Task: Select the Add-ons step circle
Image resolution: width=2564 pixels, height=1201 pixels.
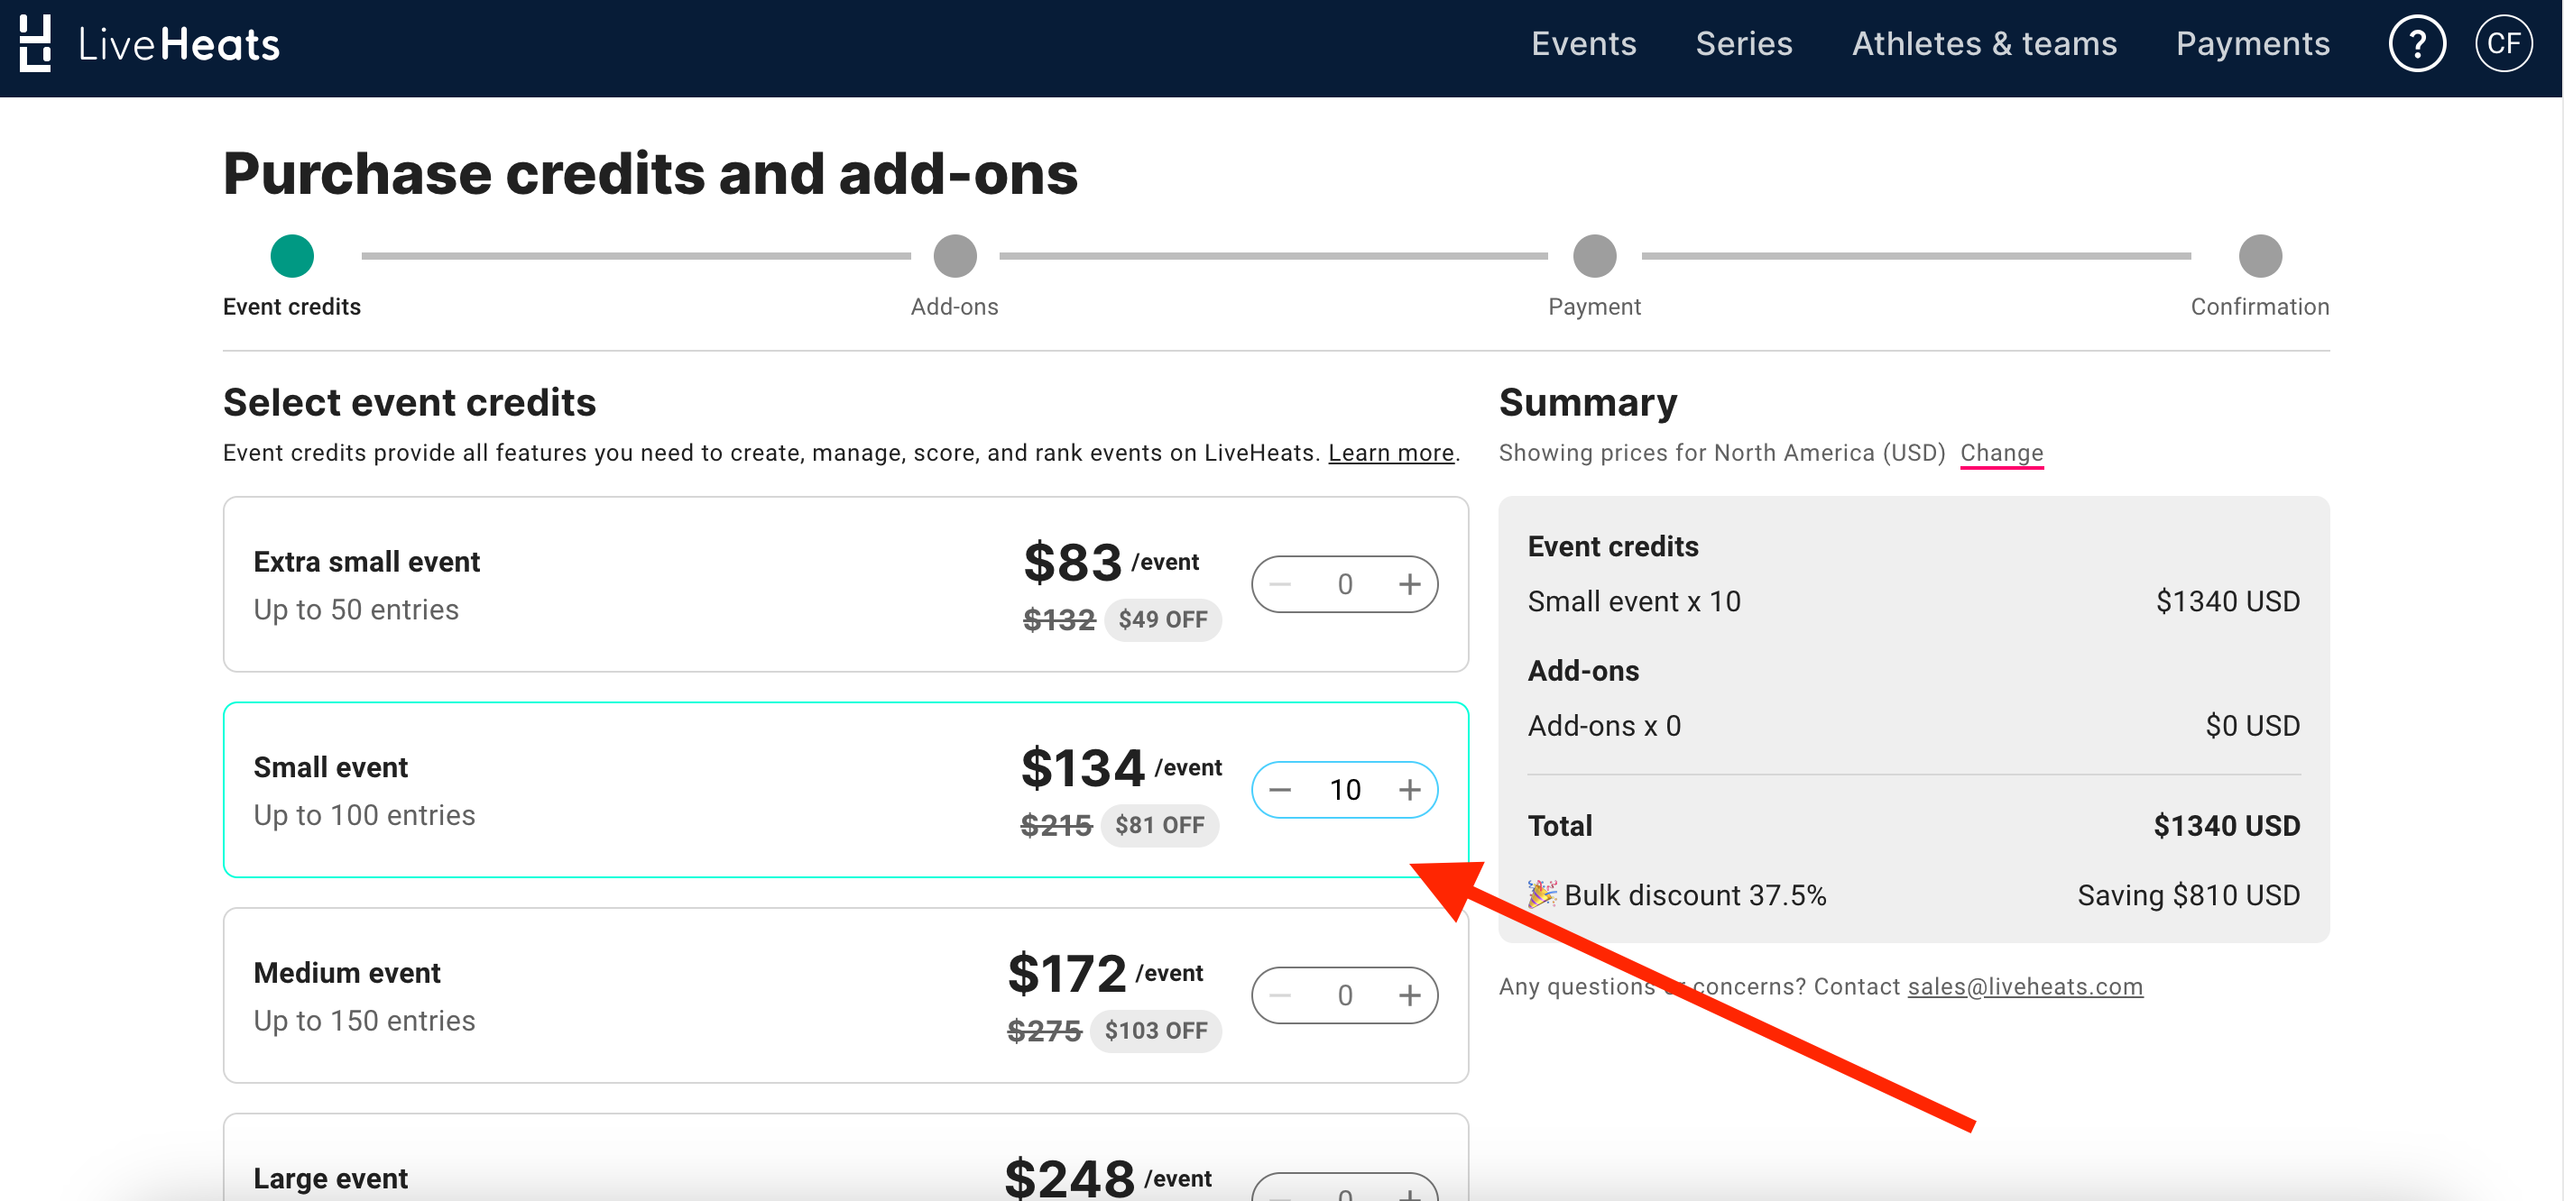Action: tap(955, 257)
